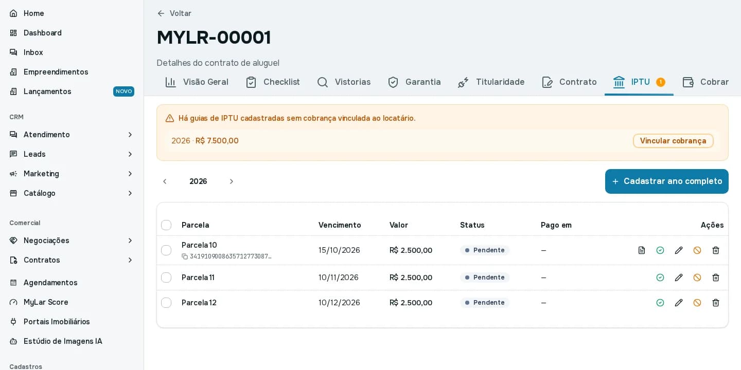Expand the Catálogo submenu
The image size is (741, 370).
(x=72, y=193)
